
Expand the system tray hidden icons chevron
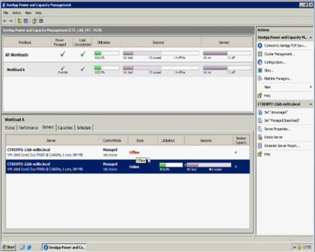coord(294,247)
